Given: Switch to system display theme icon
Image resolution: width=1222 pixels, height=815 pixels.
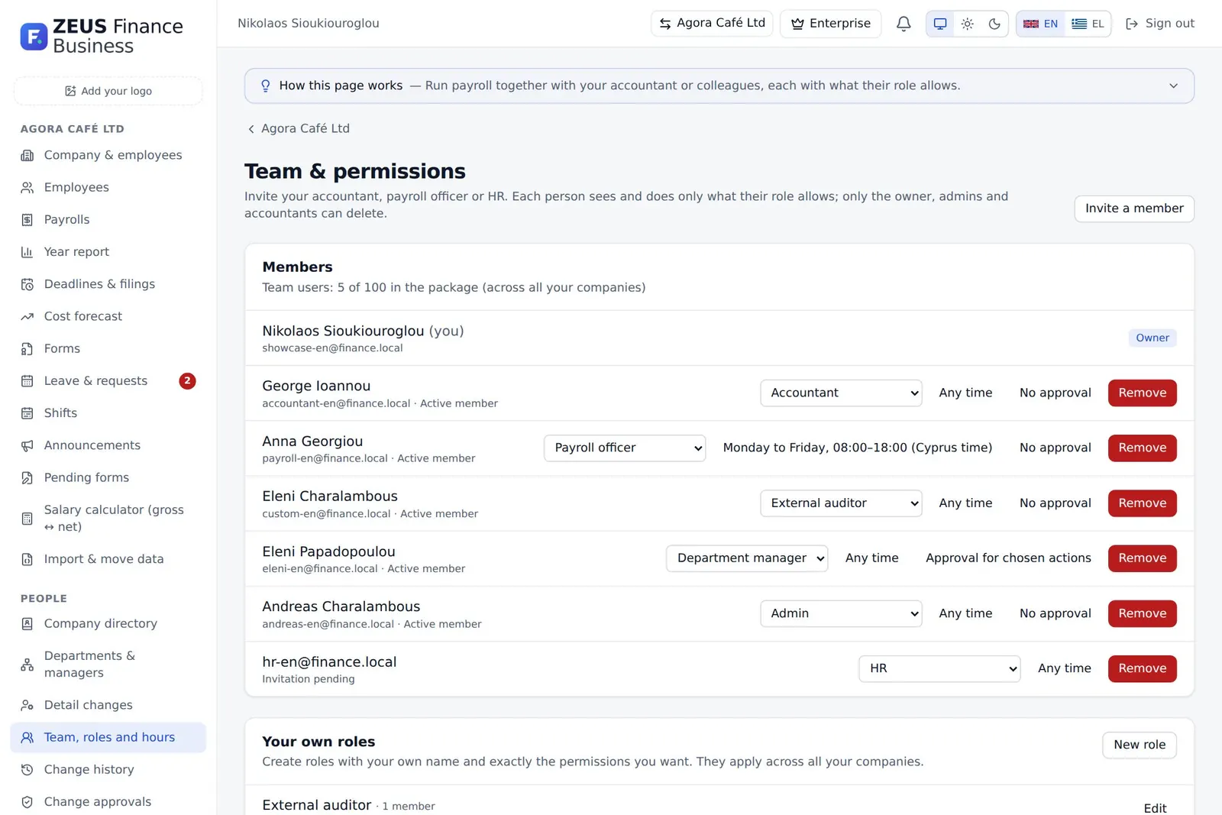Looking at the screenshot, I should pyautogui.click(x=940, y=24).
